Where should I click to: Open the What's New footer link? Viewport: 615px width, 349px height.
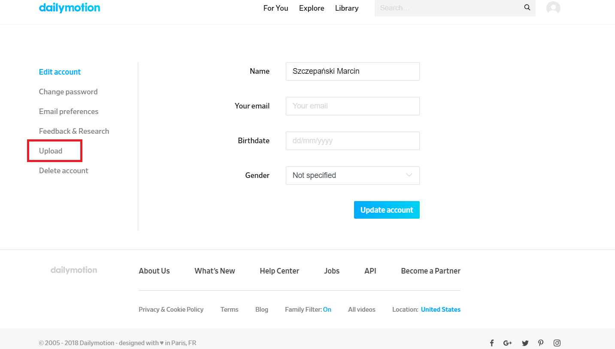click(215, 271)
